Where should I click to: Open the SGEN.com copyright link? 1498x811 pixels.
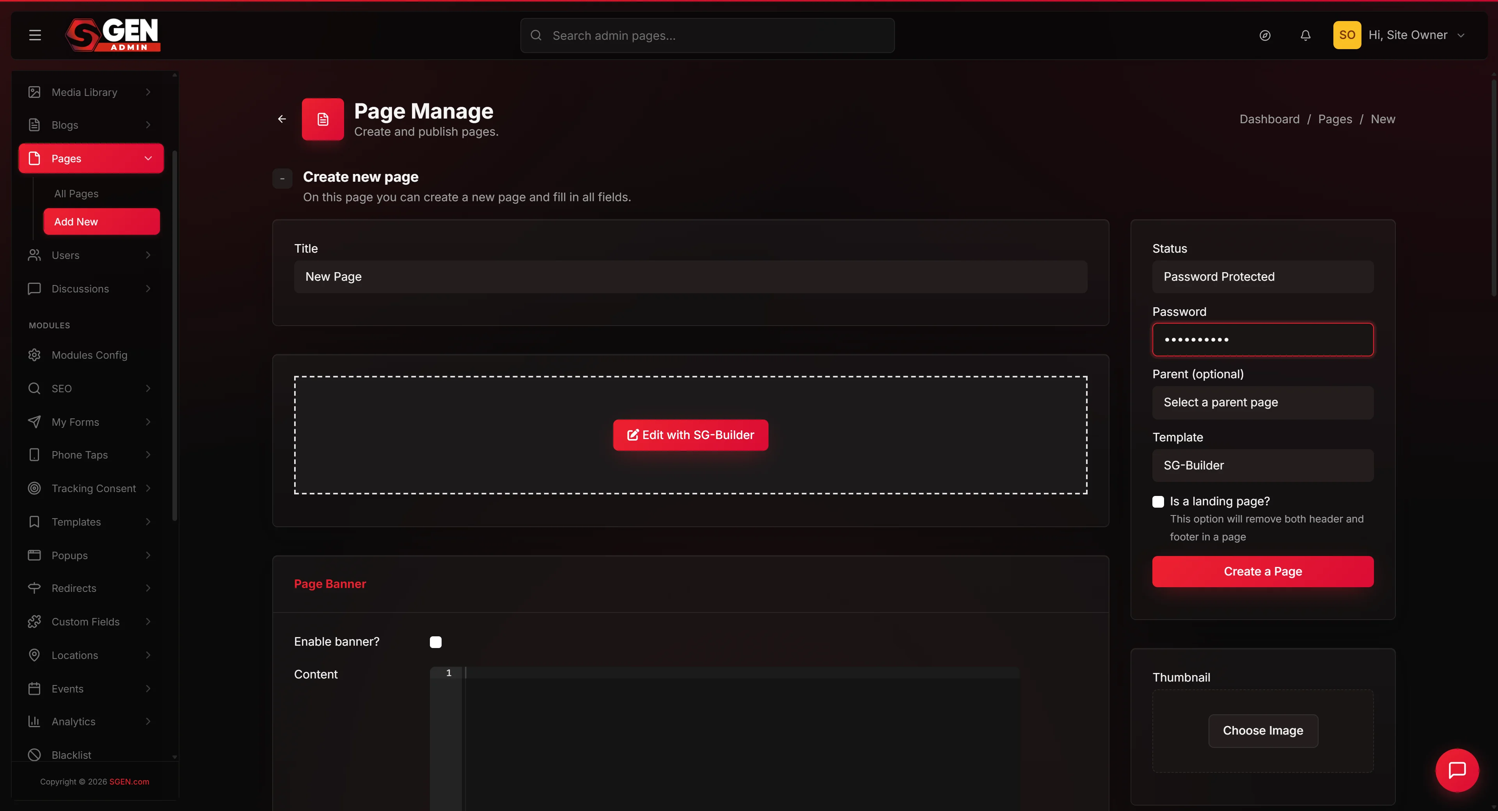[129, 782]
